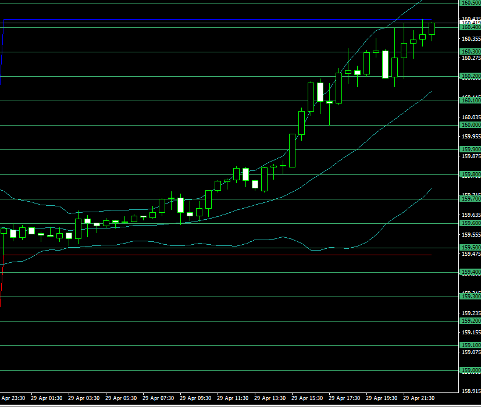Click the 29 Apr 19:30 time label
This screenshot has height=407, width=481.
pyautogui.click(x=382, y=398)
